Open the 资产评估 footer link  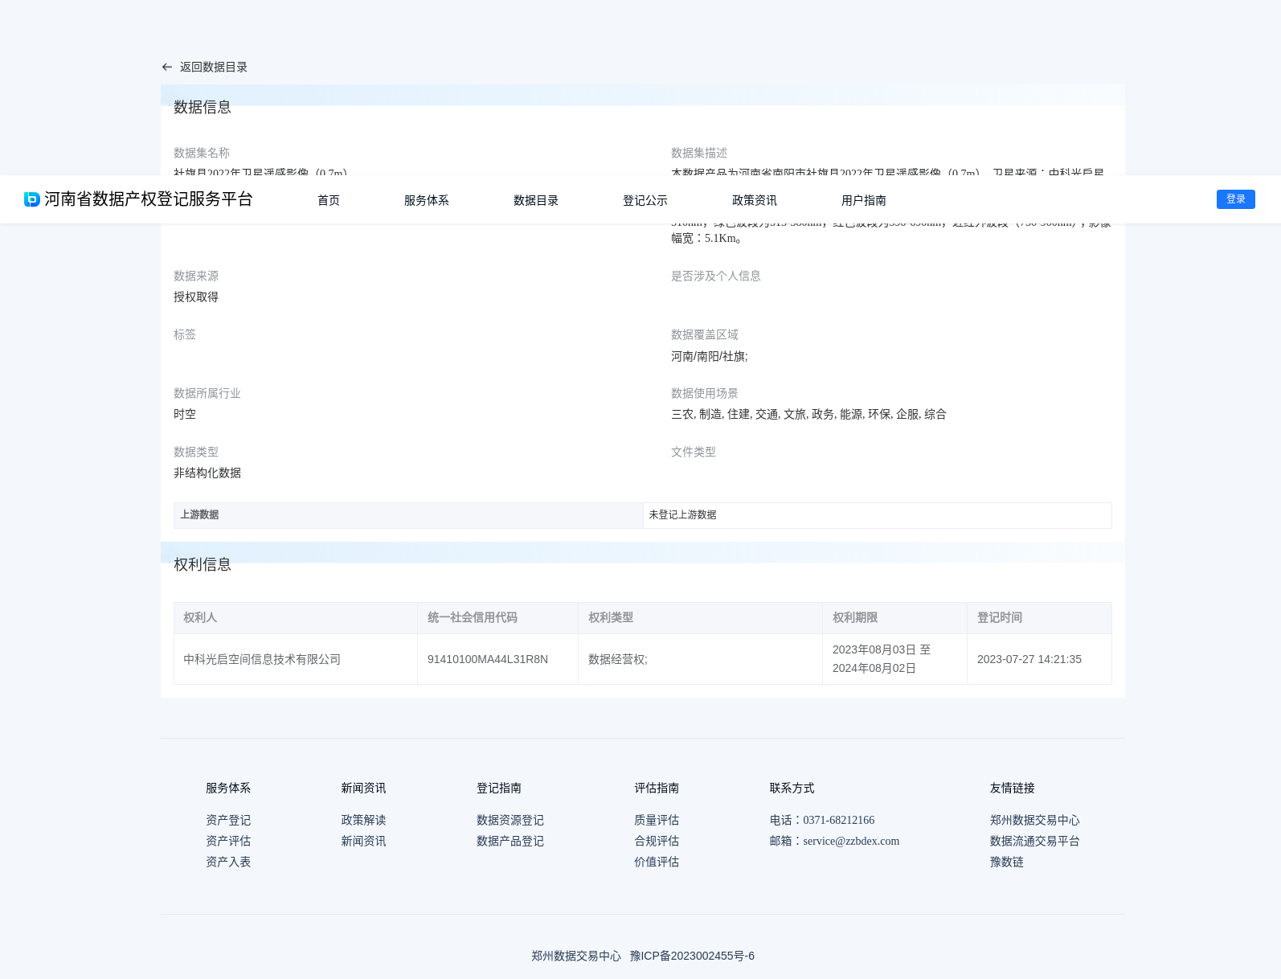[228, 841]
